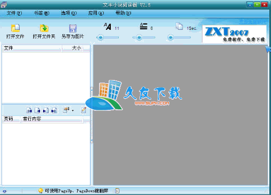
Task: Click the status bar document icon
Action: pos(117,191)
